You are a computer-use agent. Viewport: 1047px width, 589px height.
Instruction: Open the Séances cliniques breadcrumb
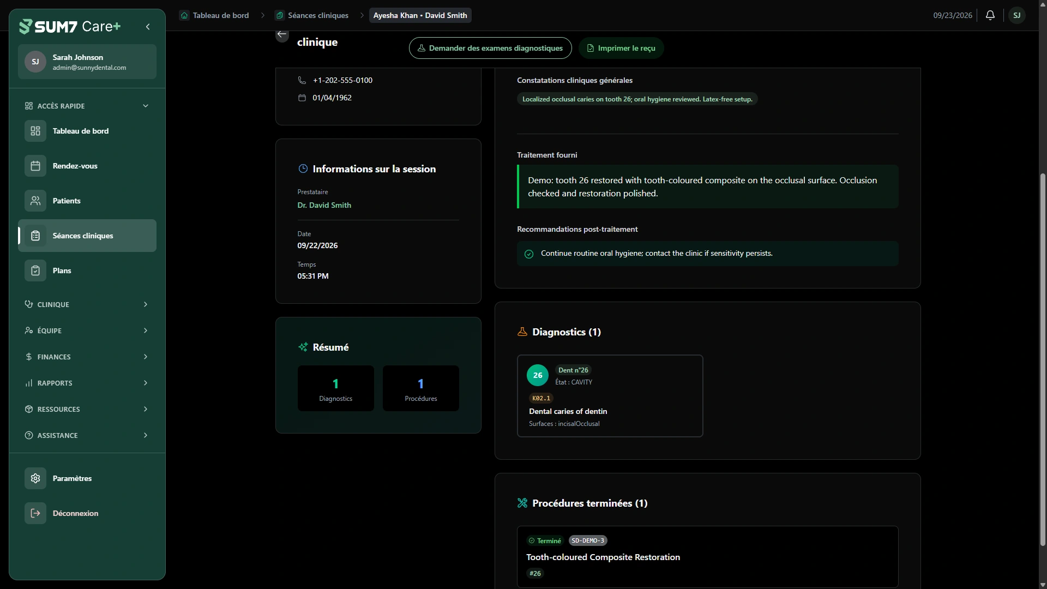[312, 15]
